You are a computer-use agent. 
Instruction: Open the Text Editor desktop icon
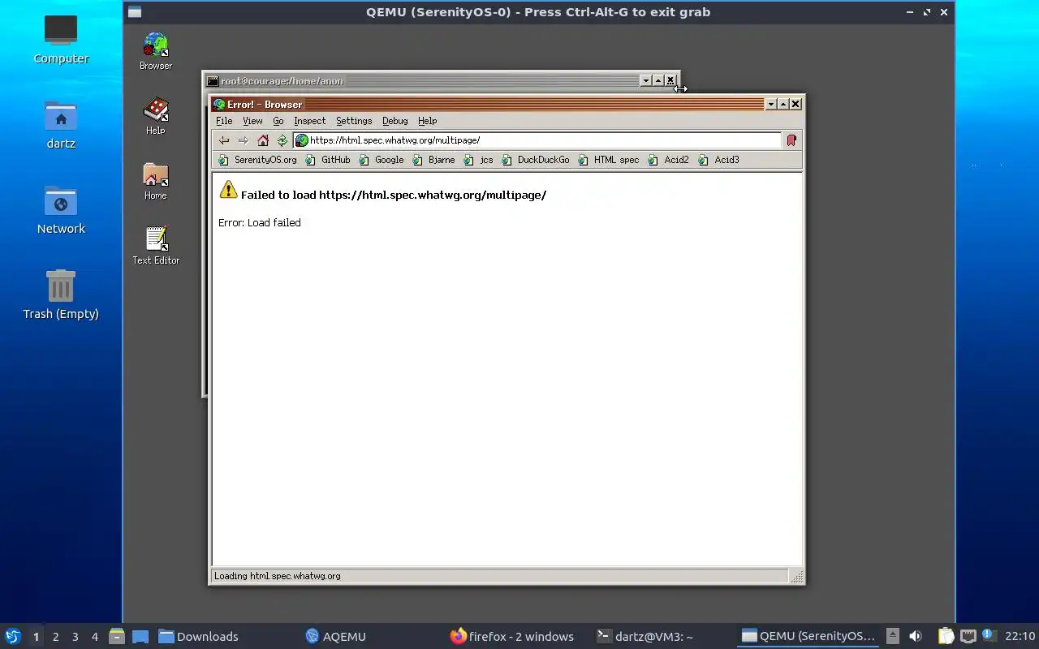tap(156, 246)
